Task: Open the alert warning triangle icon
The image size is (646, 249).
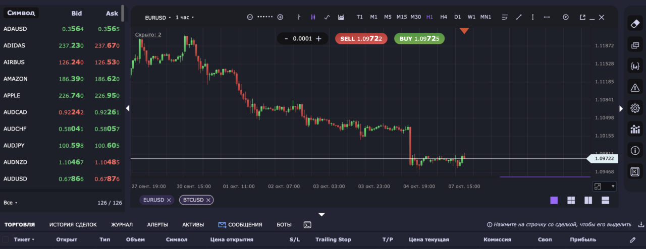Action: (635, 87)
